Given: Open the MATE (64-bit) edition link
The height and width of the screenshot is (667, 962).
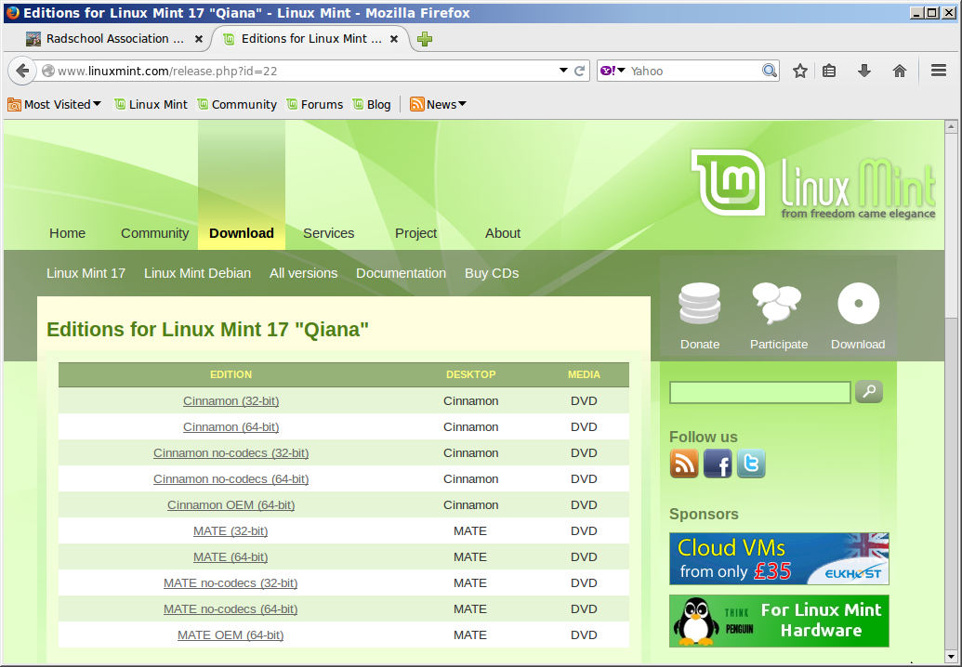Looking at the screenshot, I should click(231, 557).
